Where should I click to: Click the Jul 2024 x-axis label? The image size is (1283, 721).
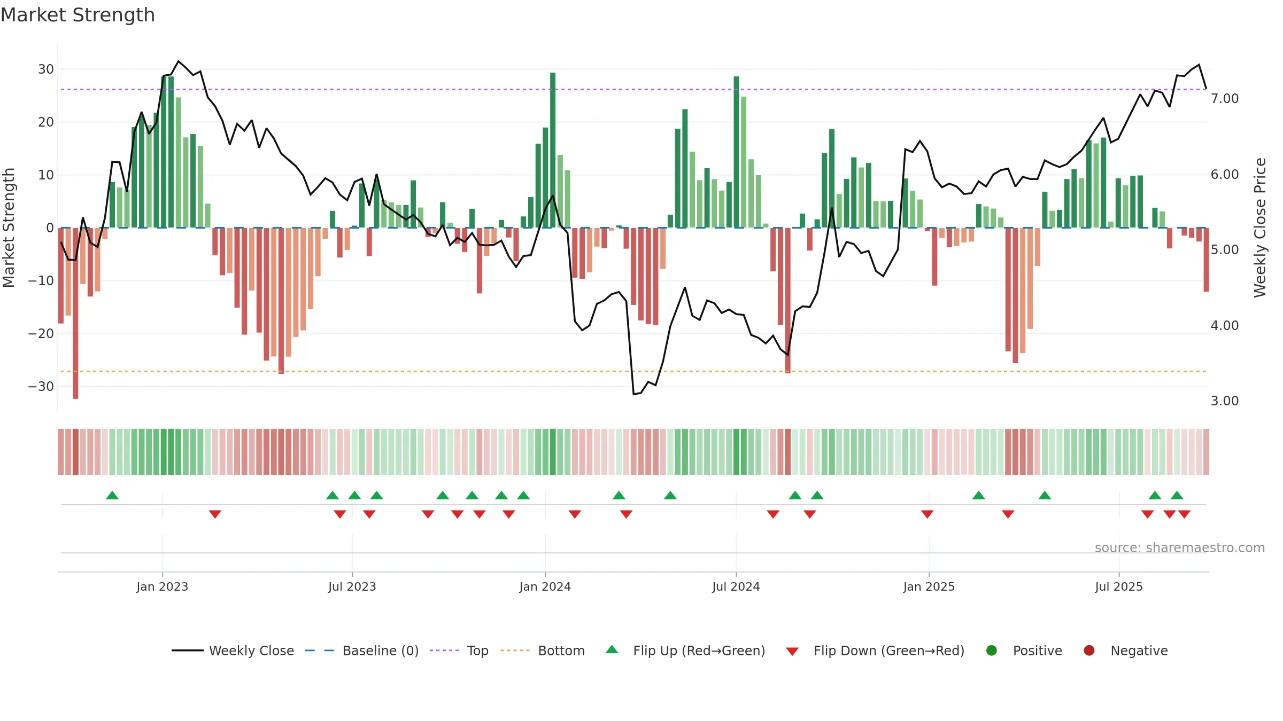(x=736, y=586)
